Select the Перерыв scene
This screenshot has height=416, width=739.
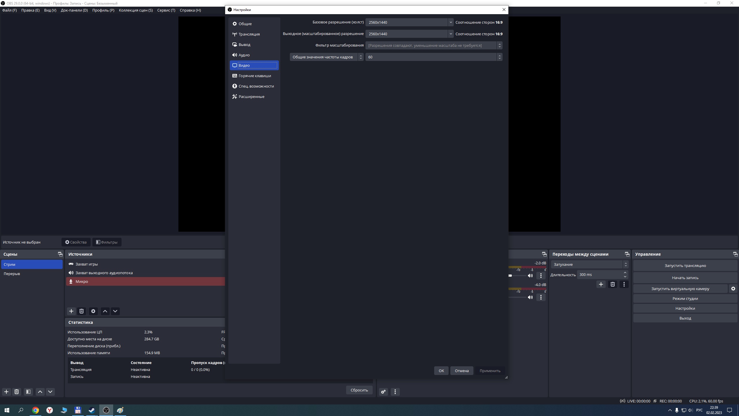coord(12,274)
